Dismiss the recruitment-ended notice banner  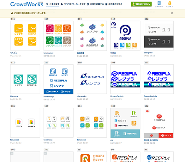tap(172, 13)
